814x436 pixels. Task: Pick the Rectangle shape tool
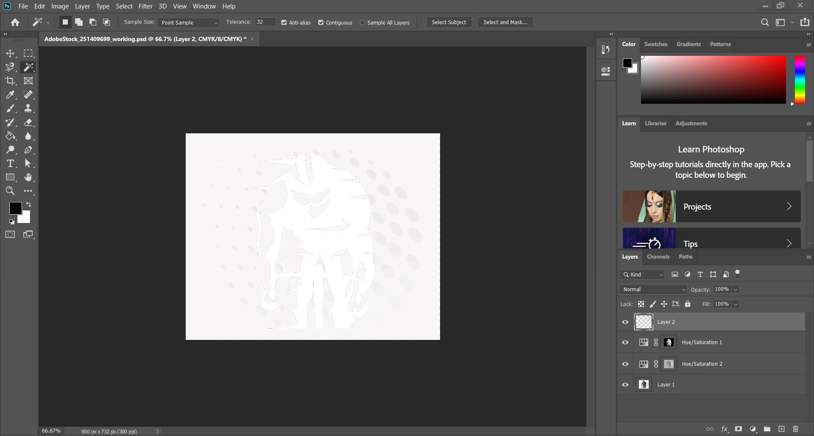pos(10,177)
